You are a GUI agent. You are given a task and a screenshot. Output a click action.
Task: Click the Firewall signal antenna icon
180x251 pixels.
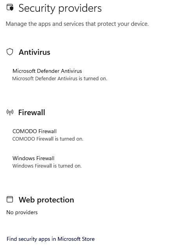[10, 112]
